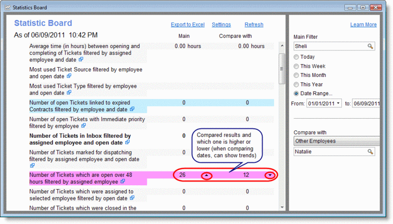
Task: Select the Today radio button
Action: 296,57
